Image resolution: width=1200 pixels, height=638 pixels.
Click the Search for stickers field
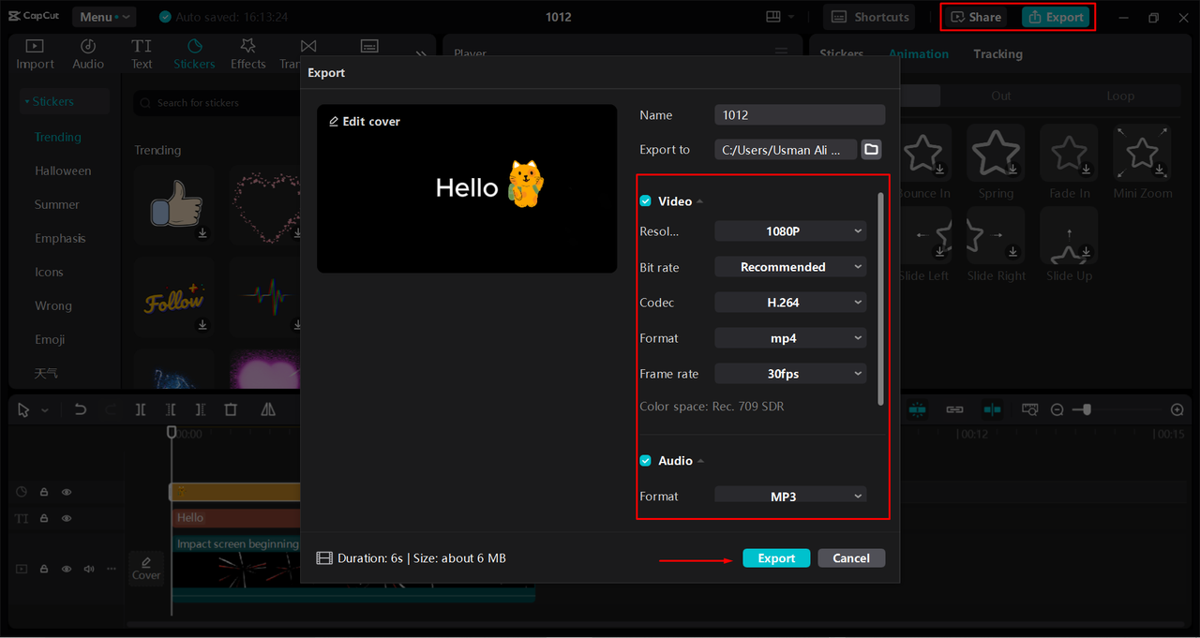[x=216, y=103]
